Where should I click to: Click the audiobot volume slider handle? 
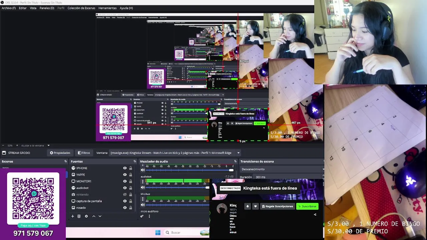click(x=207, y=187)
